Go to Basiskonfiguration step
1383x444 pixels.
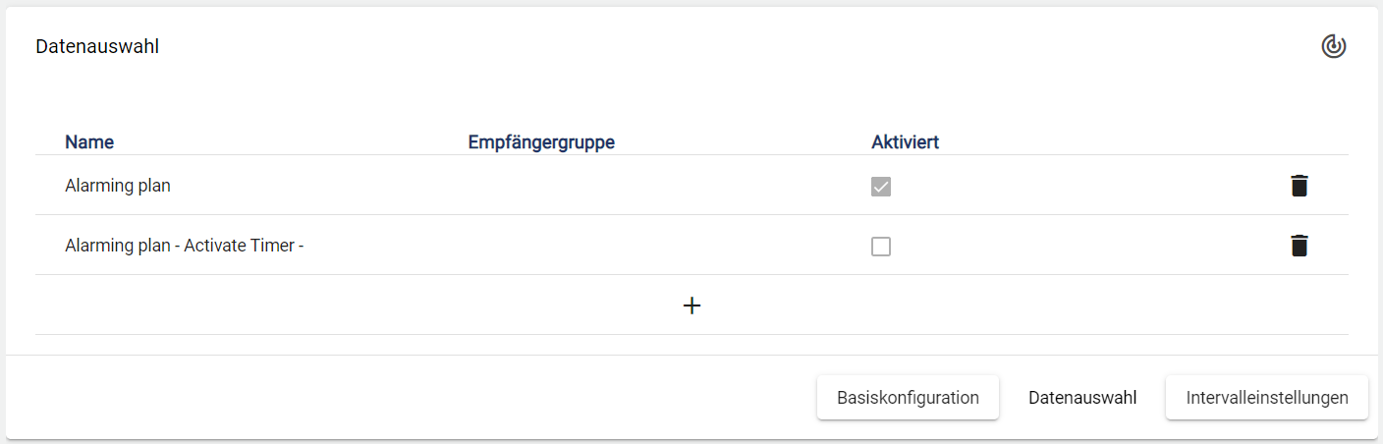(908, 398)
